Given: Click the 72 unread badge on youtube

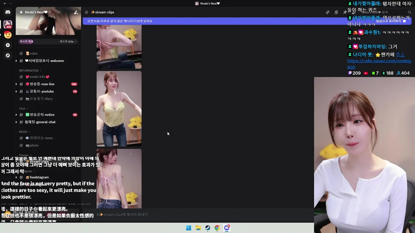Looking at the screenshot, I should pos(75,92).
